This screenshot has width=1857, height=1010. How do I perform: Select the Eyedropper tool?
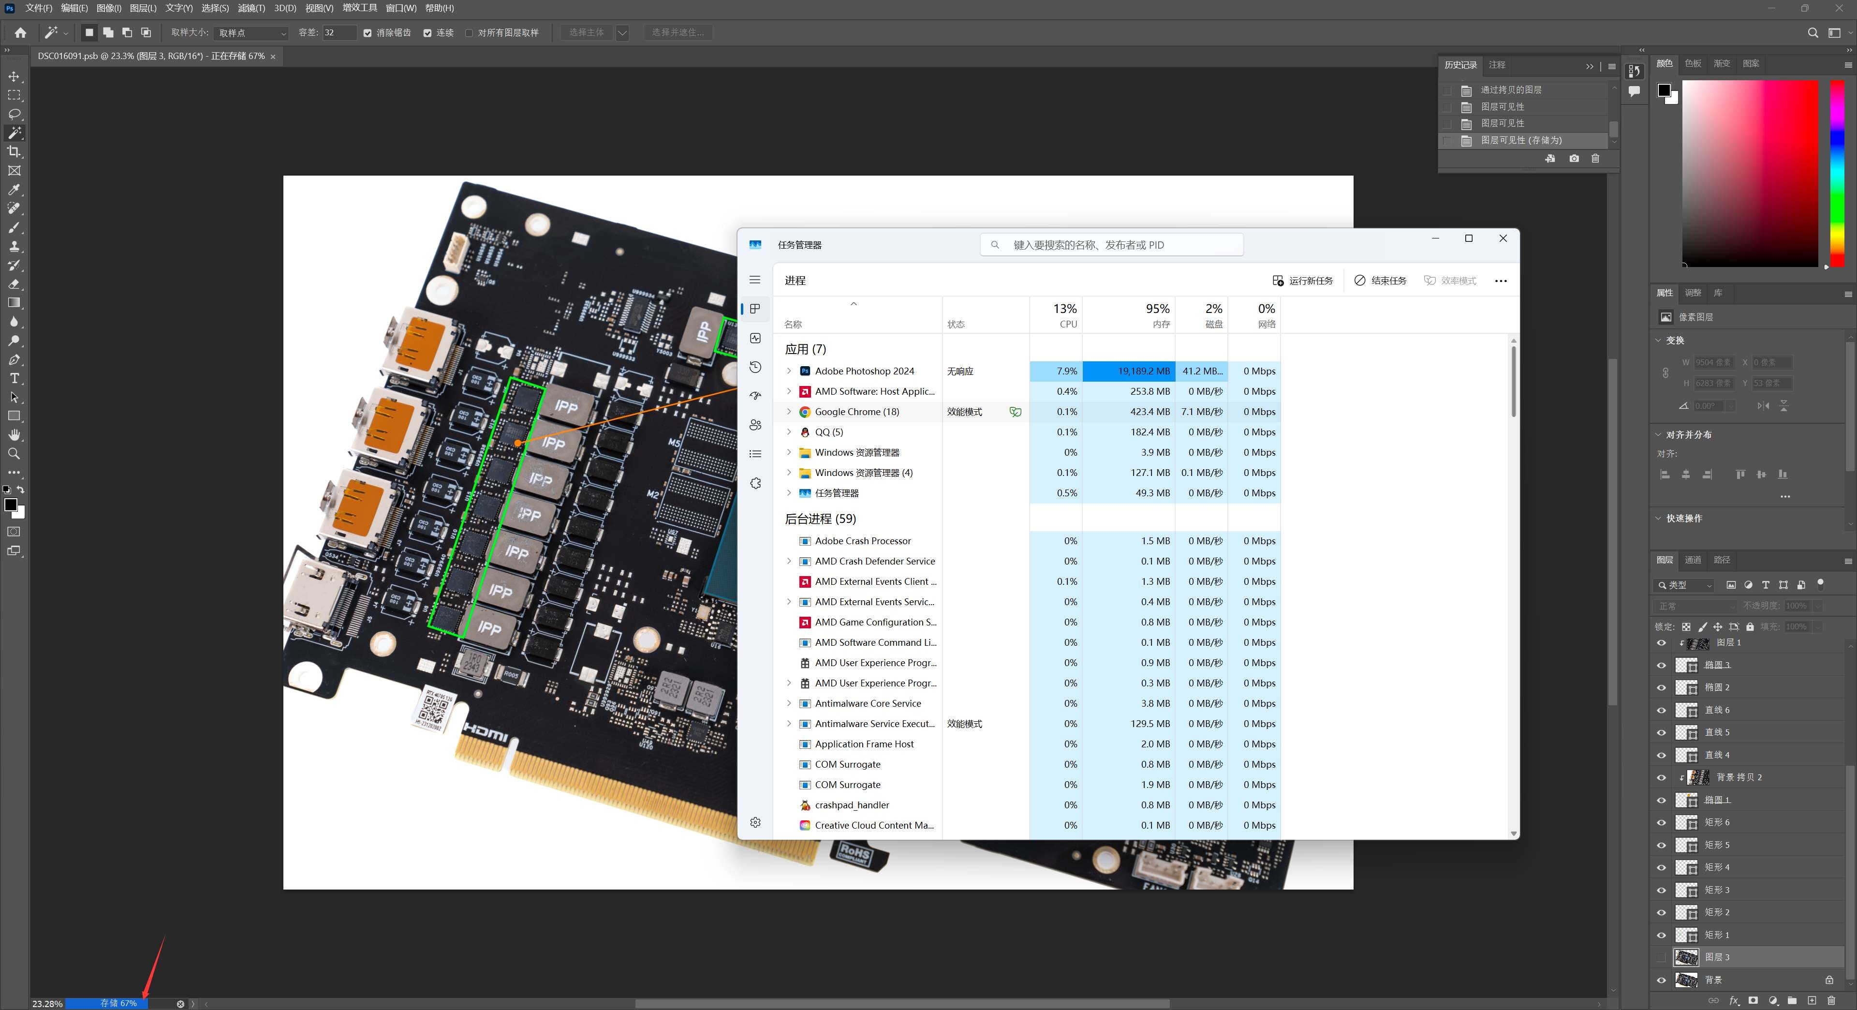pos(14,190)
